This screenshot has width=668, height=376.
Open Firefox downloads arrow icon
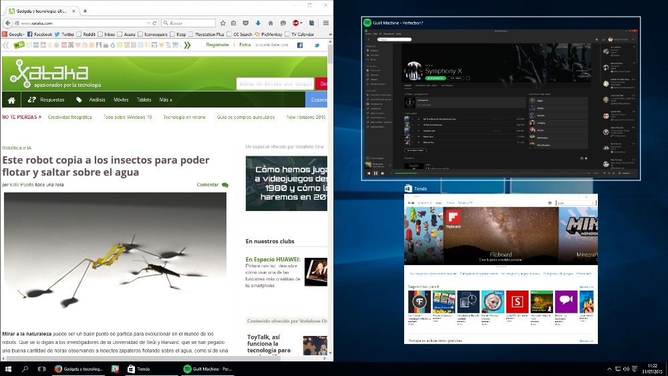[258, 23]
